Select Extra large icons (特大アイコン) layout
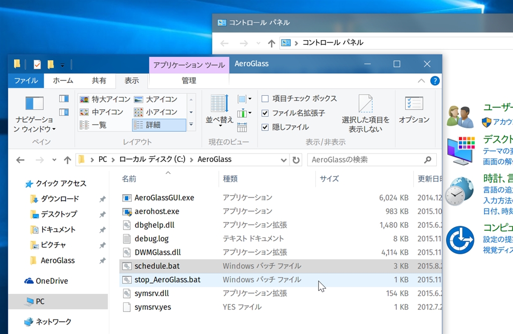This screenshot has width=513, height=334. tap(105, 99)
